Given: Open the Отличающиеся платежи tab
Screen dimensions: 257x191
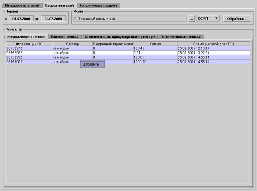Looking at the screenshot, I should click(181, 37).
